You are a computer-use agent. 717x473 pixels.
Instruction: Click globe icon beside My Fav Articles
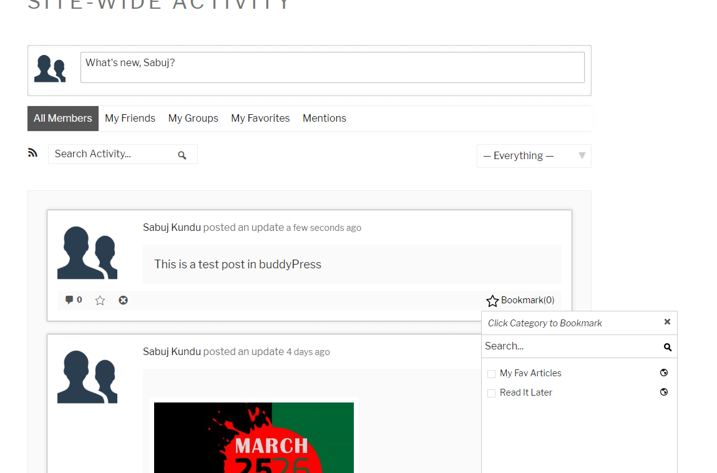point(664,373)
